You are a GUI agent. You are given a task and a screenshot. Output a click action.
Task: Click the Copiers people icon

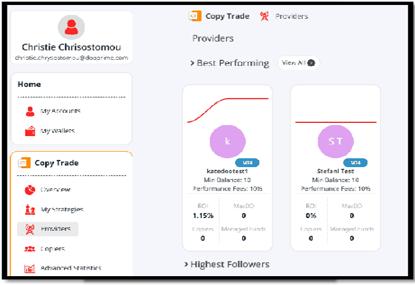point(30,249)
